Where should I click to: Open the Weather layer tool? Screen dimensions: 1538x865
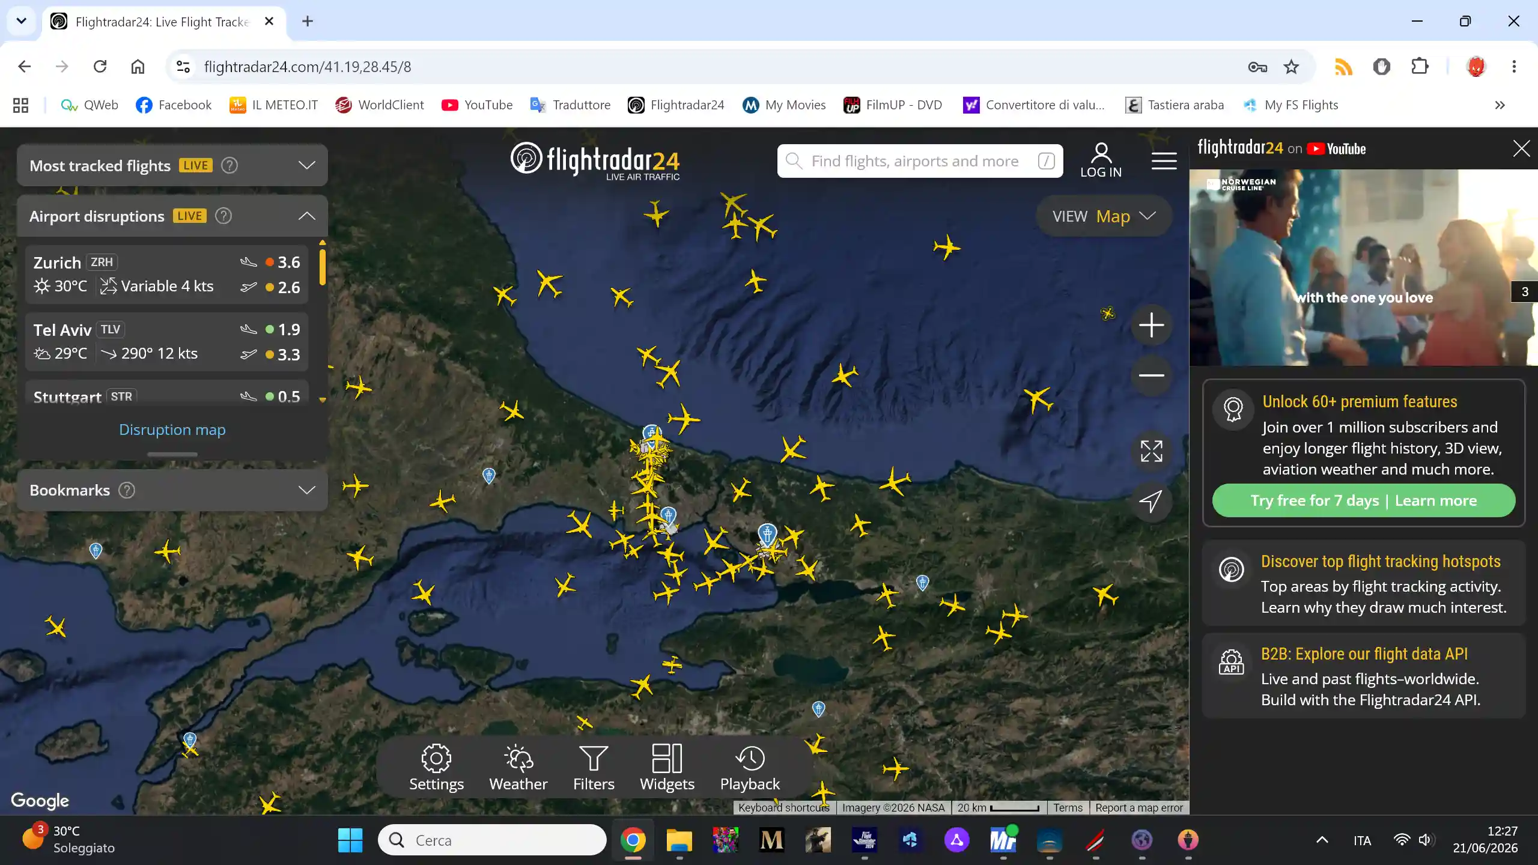[x=518, y=768]
